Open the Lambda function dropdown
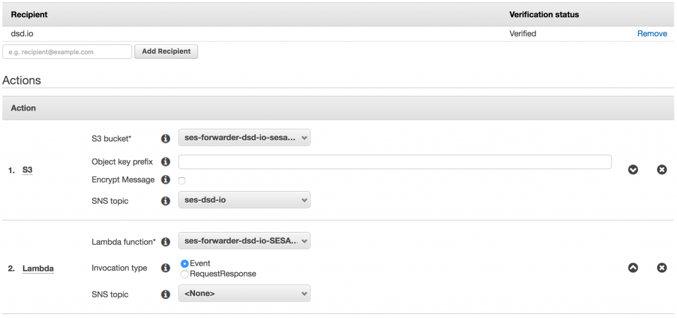Screen dimensions: 677x318 244,241
